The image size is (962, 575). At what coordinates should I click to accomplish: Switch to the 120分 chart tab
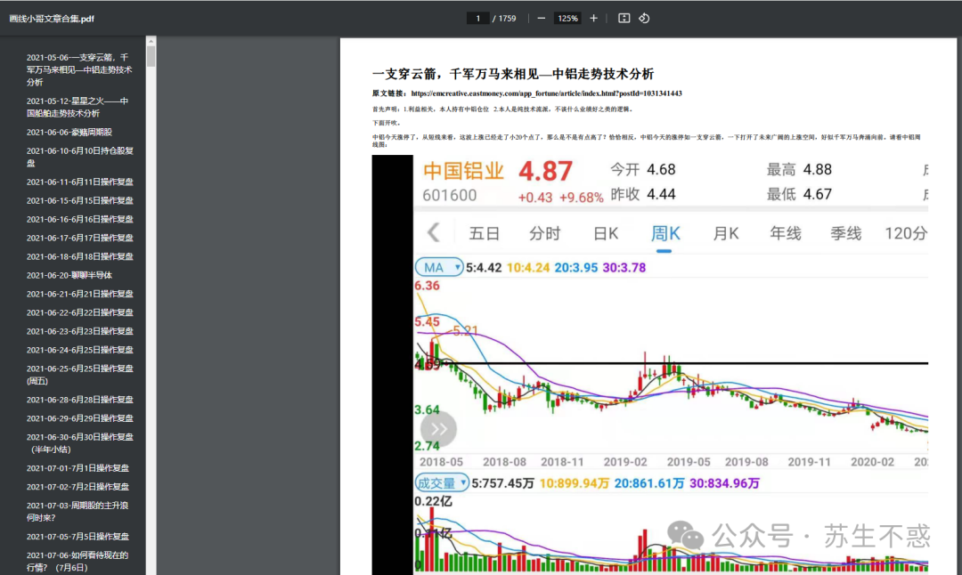(x=906, y=233)
